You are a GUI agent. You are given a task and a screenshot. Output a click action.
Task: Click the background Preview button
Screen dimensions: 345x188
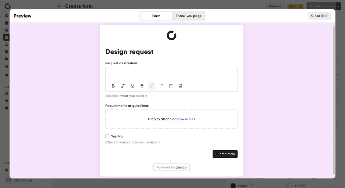pyautogui.click(x=275, y=6)
